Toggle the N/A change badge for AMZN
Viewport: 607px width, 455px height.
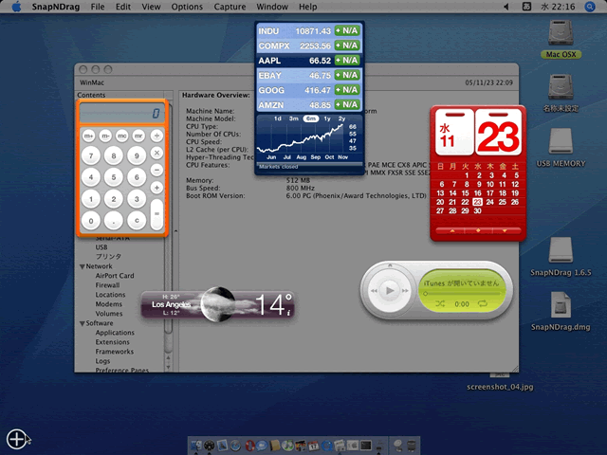point(347,105)
